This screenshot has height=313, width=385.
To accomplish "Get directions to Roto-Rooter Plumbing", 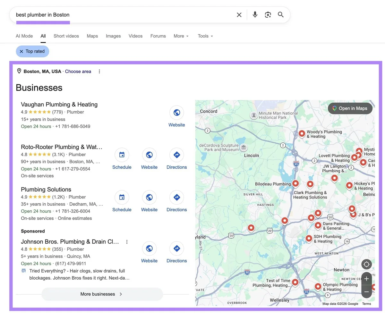I will [177, 155].
